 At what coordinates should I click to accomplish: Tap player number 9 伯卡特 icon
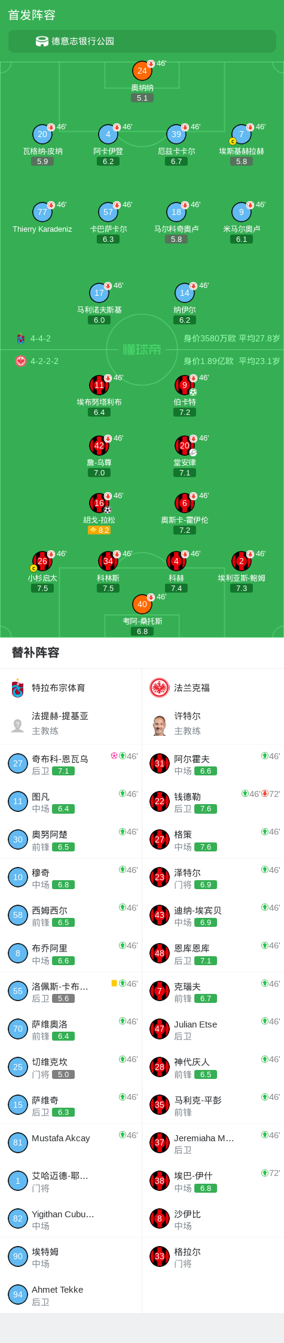tap(185, 385)
